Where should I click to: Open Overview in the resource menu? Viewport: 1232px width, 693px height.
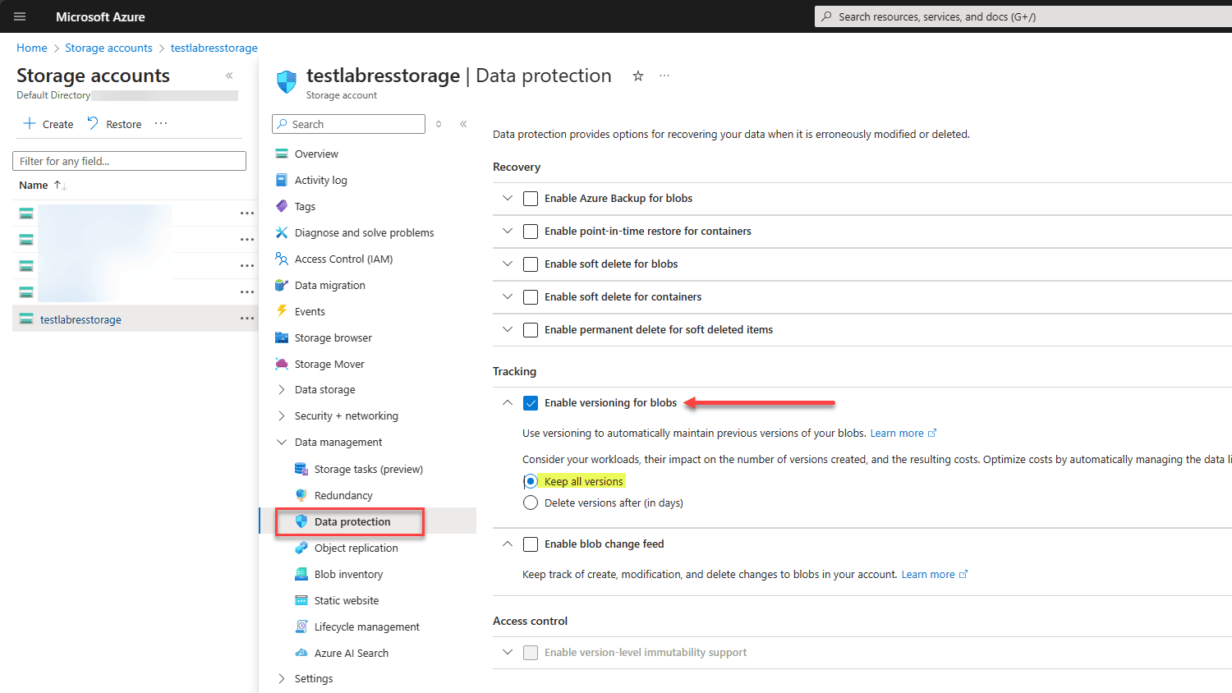click(316, 154)
